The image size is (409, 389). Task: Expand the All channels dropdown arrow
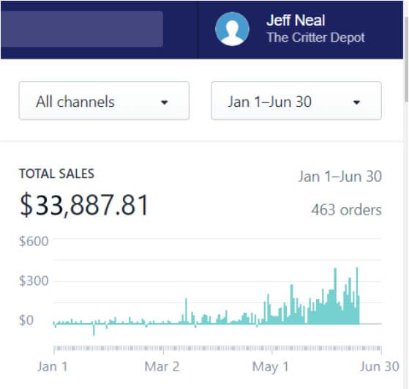165,102
